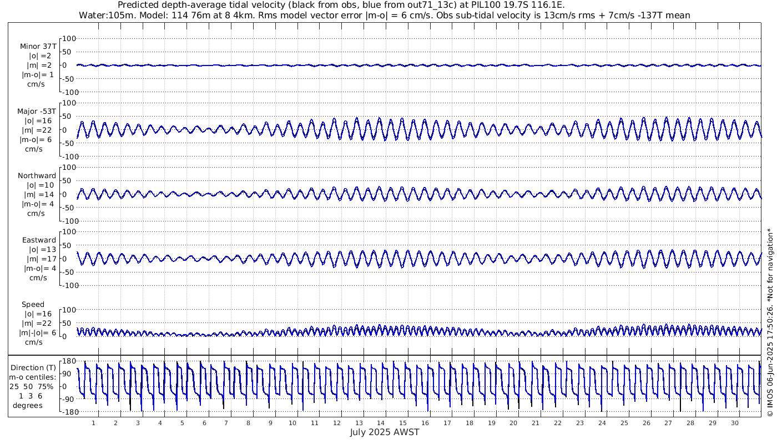
Task: Click the '-90' tick on Direction axis
Action: coord(68,400)
